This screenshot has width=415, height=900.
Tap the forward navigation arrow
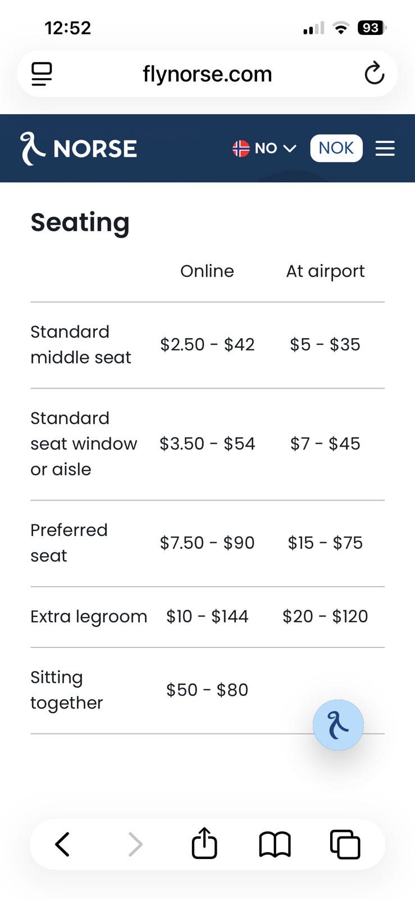point(135,844)
